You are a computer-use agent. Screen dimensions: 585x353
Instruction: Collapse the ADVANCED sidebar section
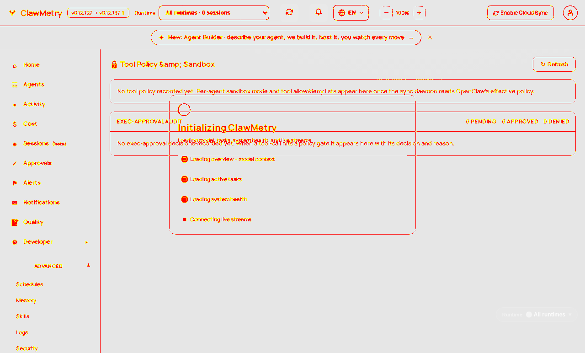pyautogui.click(x=89, y=266)
